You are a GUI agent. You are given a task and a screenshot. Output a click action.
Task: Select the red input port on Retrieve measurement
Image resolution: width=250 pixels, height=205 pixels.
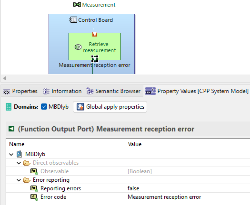pyautogui.click(x=95, y=34)
